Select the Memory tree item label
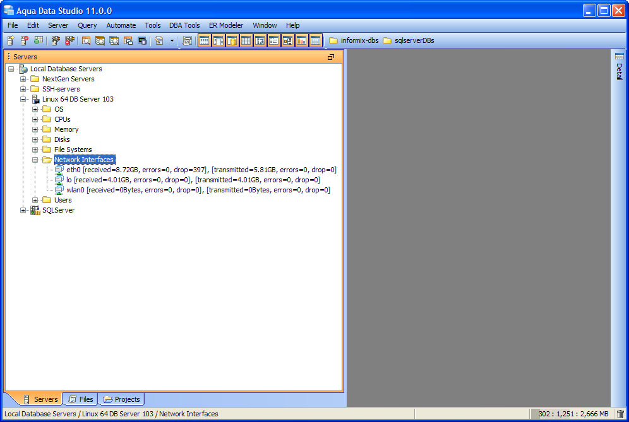The image size is (629, 422). click(x=66, y=129)
